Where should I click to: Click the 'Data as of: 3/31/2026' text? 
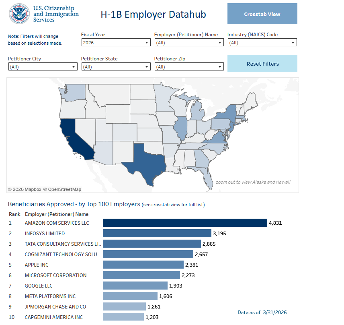coord(262,313)
